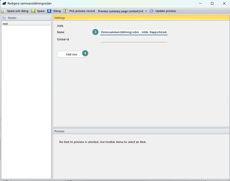Image resolution: width=230 pixels, height=181 pixels.
Task: Click the Preview panel header
Action: (141, 131)
